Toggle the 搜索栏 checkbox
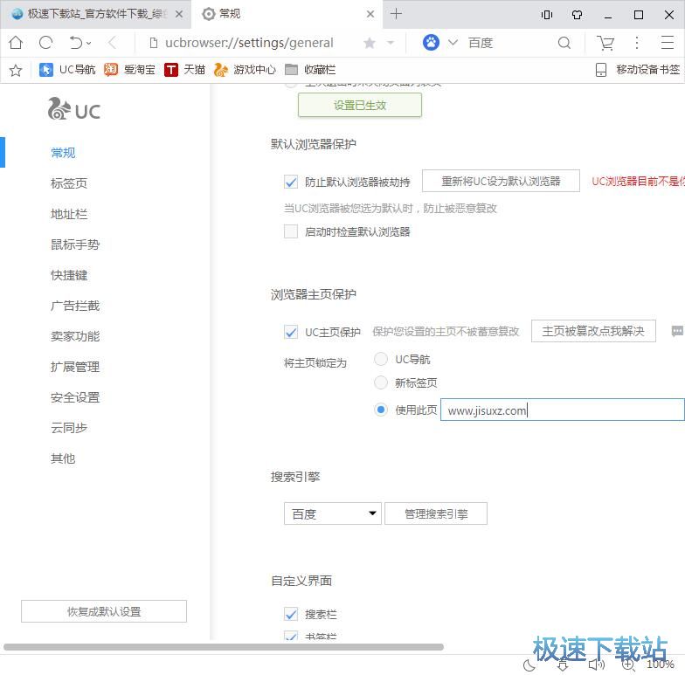This screenshot has width=685, height=675. 290,614
